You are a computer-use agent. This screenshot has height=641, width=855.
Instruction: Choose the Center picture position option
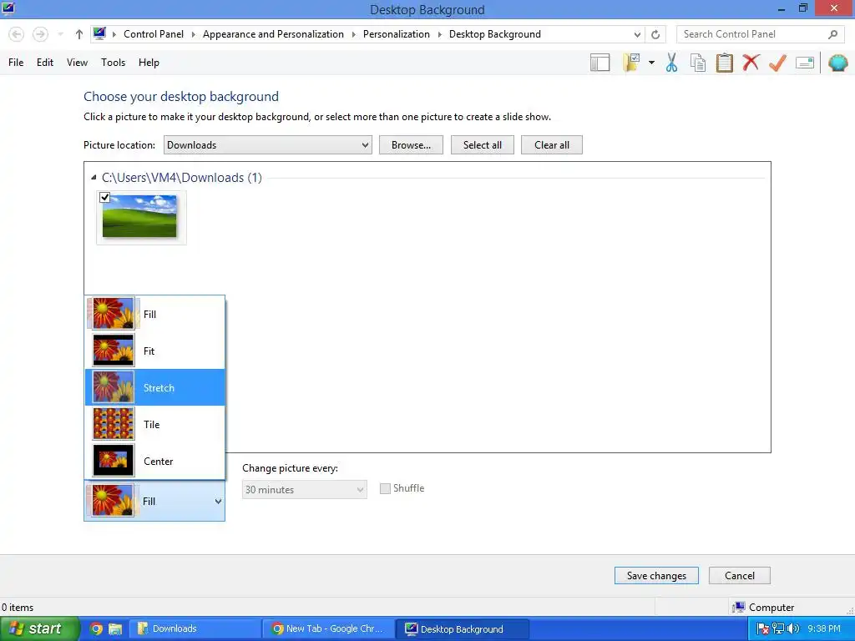[154, 461]
